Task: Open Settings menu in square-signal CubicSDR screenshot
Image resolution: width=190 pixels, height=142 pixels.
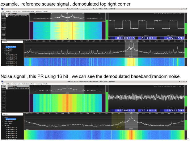Action: coord(8,11)
